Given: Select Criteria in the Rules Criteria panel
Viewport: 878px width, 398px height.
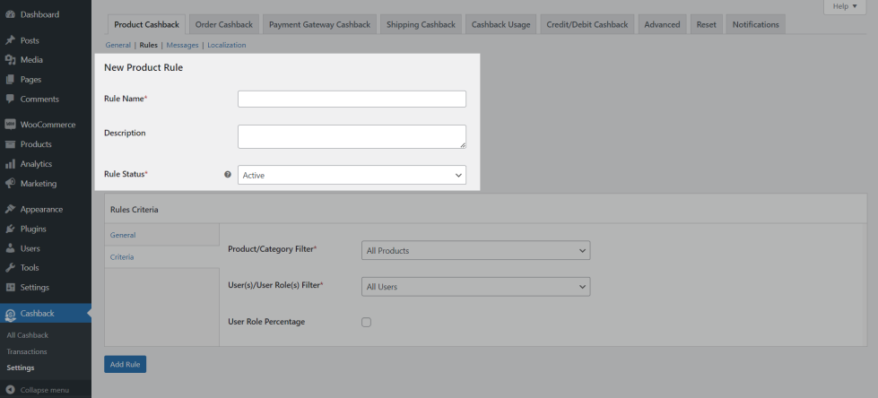Looking at the screenshot, I should click(123, 256).
